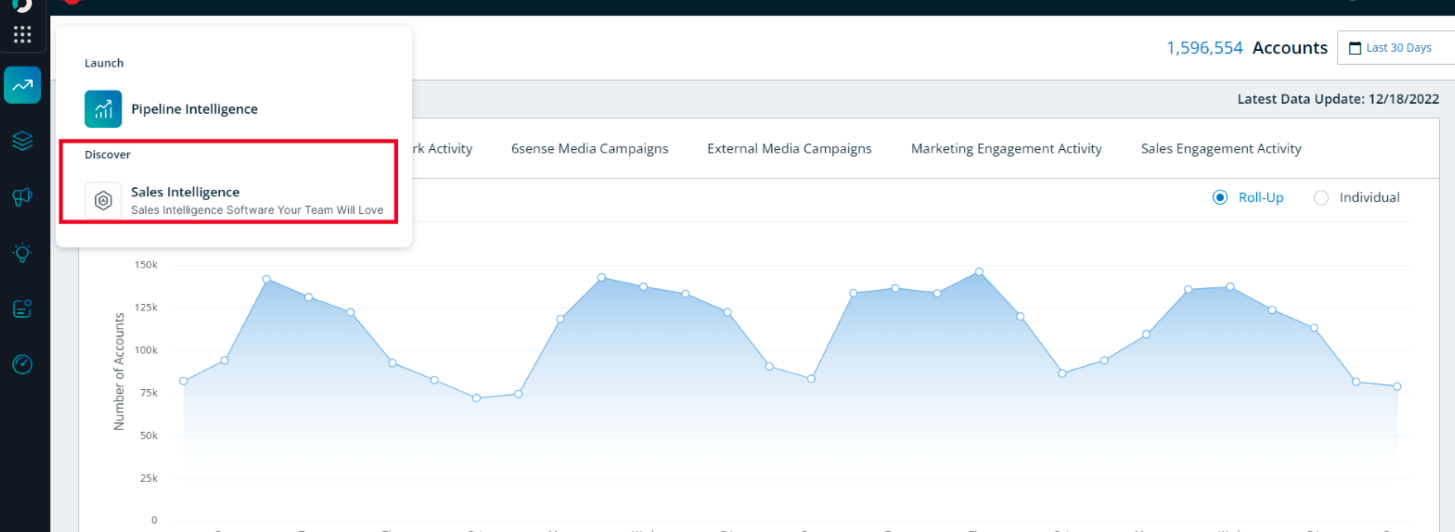Select the Roll-Up radio button
Viewport: 1455px width, 532px height.
1220,198
